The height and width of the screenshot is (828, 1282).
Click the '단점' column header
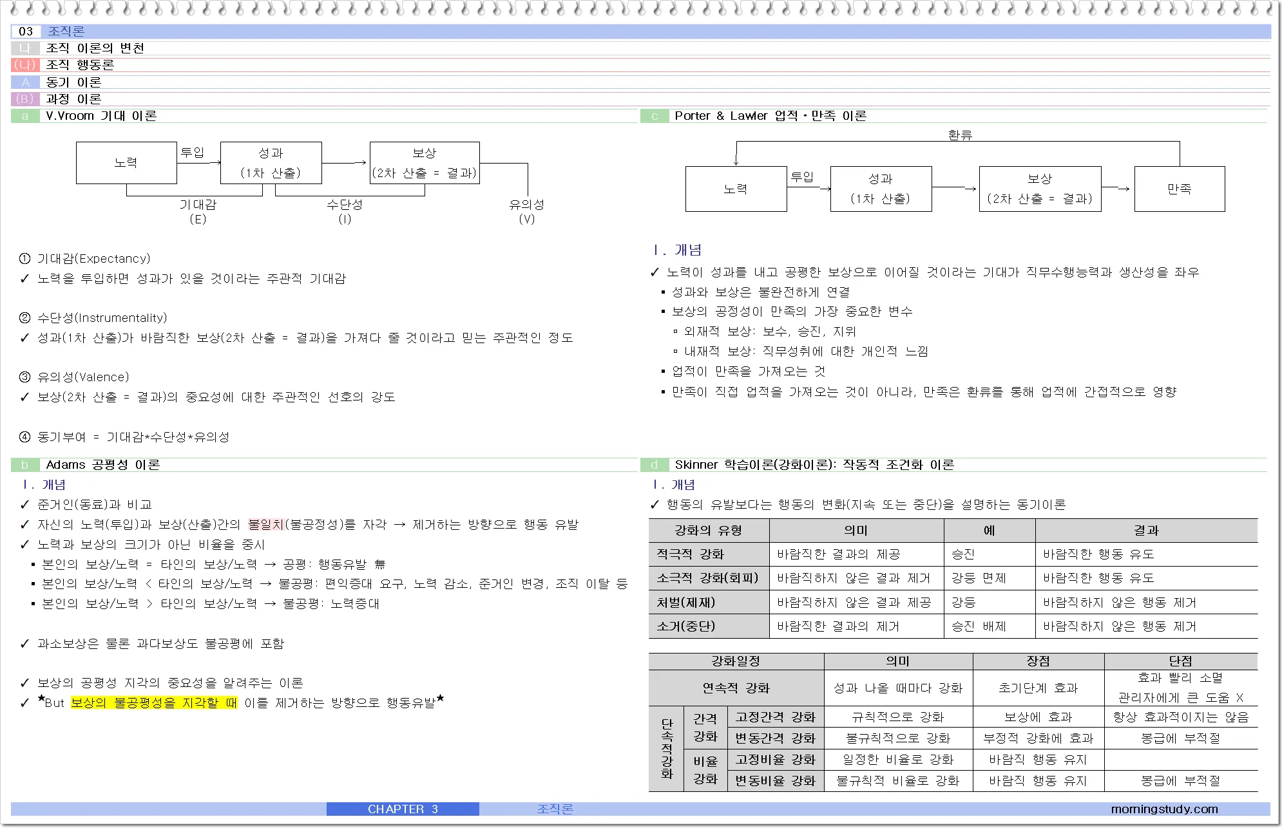point(1181,661)
